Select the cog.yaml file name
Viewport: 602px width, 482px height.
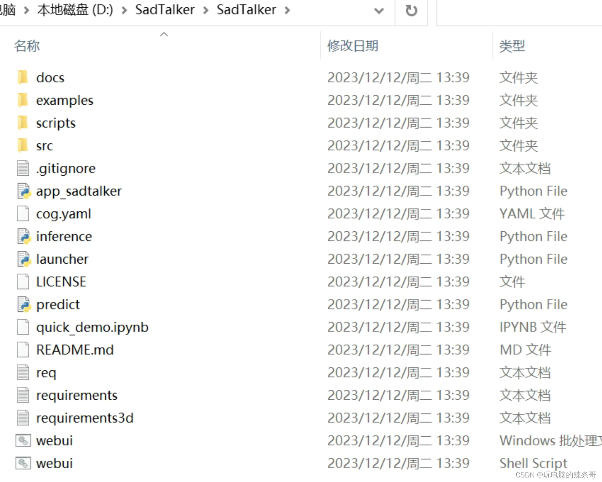coord(64,214)
